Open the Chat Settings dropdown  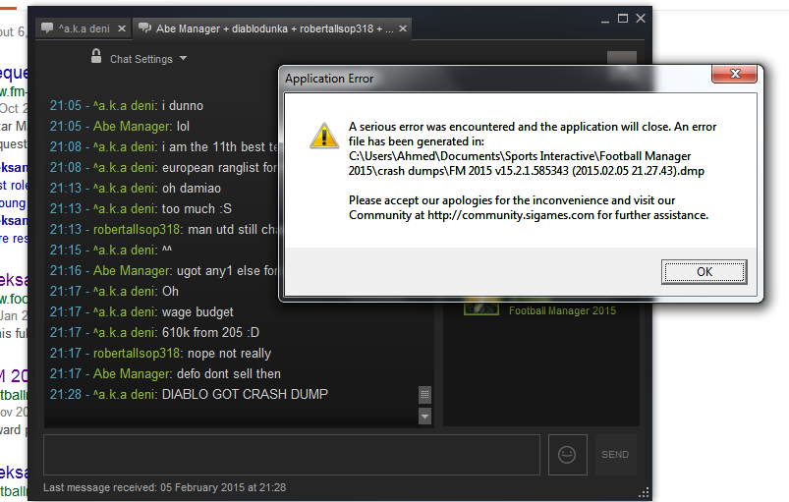click(148, 59)
